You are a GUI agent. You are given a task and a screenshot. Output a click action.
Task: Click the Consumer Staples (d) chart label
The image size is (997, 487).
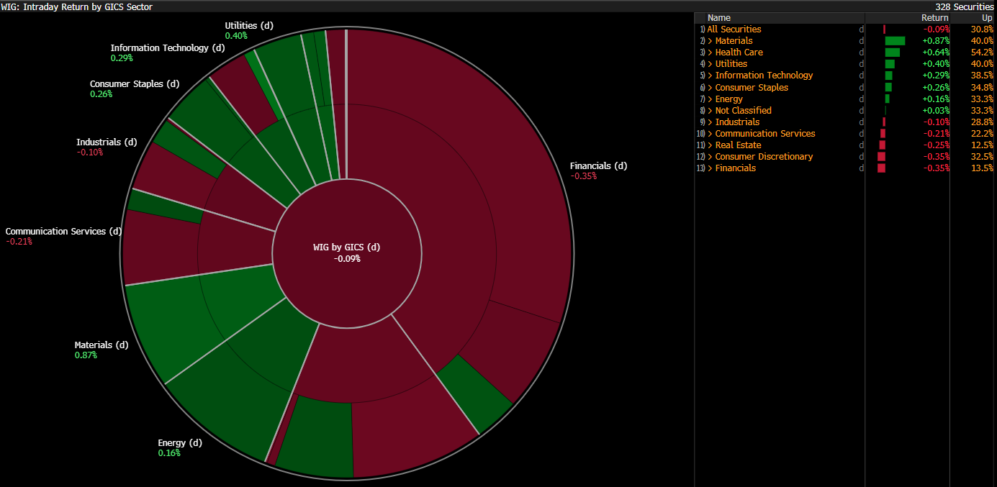coord(135,84)
